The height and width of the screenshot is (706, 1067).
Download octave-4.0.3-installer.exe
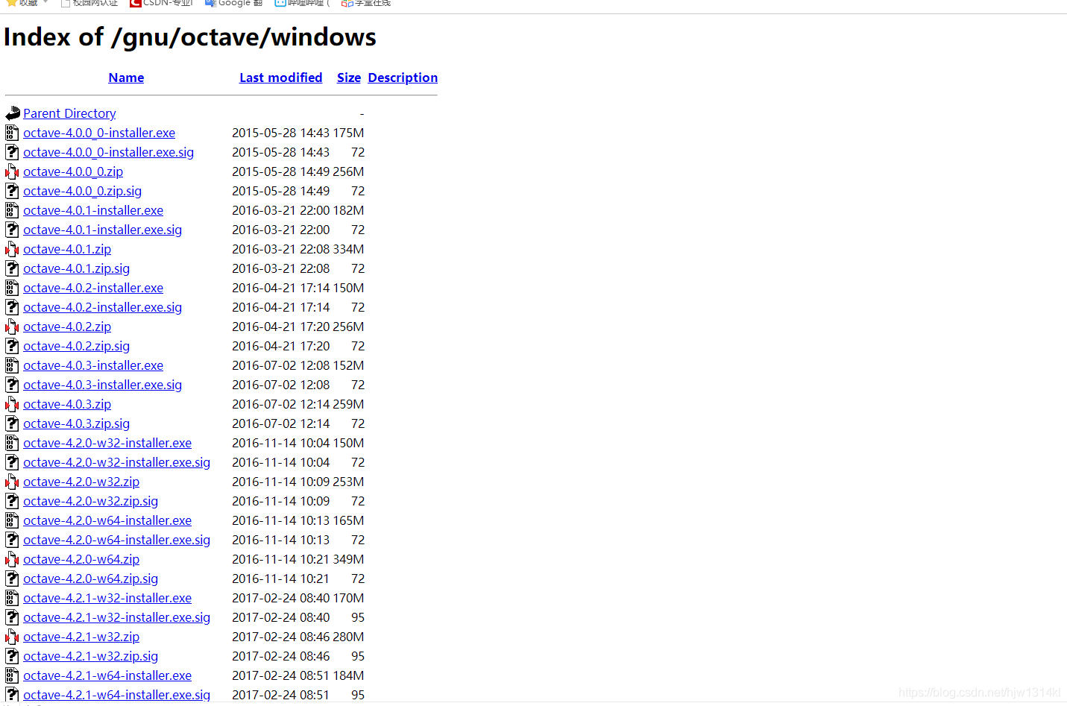pyautogui.click(x=93, y=365)
